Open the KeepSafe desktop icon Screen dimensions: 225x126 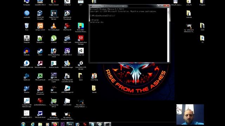(x=27, y=39)
